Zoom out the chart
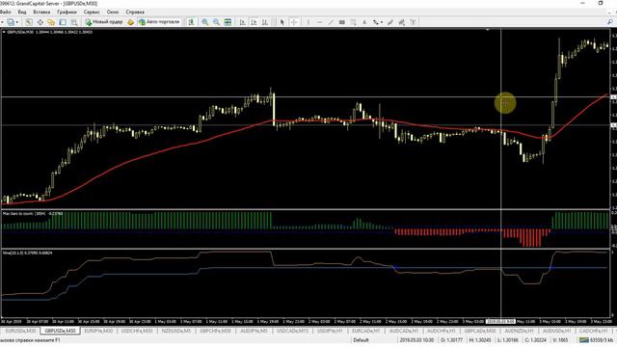Viewport: 617px width, 347px height. coord(216,22)
